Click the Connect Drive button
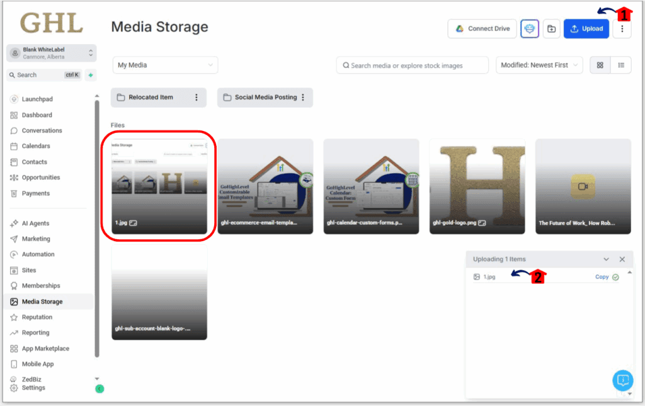The image size is (645, 406). (482, 29)
